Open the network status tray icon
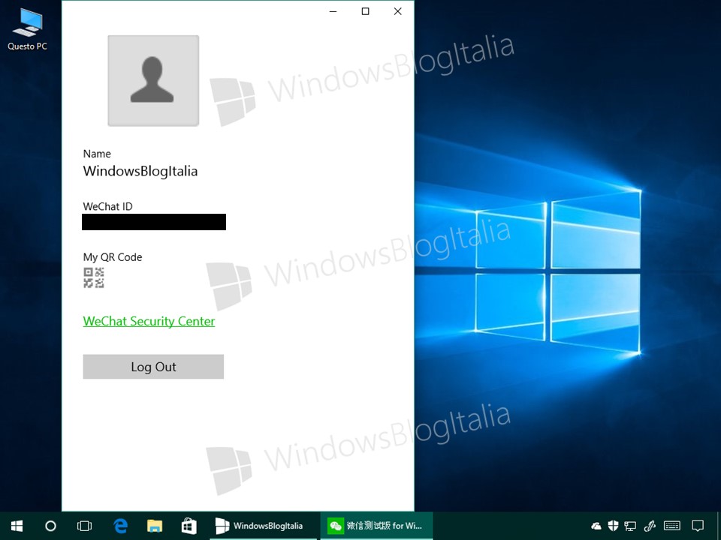This screenshot has height=540, width=721. coord(630,526)
